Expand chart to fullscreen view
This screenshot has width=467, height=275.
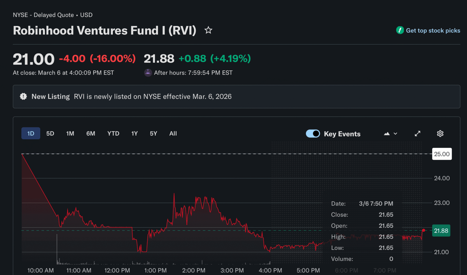(x=417, y=134)
